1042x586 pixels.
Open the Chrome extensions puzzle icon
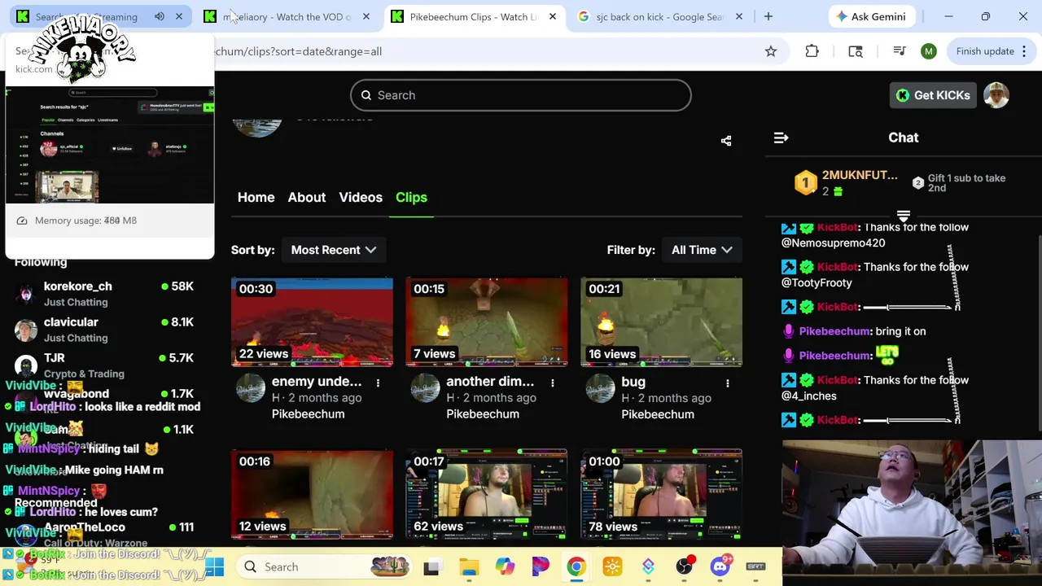pos(812,51)
